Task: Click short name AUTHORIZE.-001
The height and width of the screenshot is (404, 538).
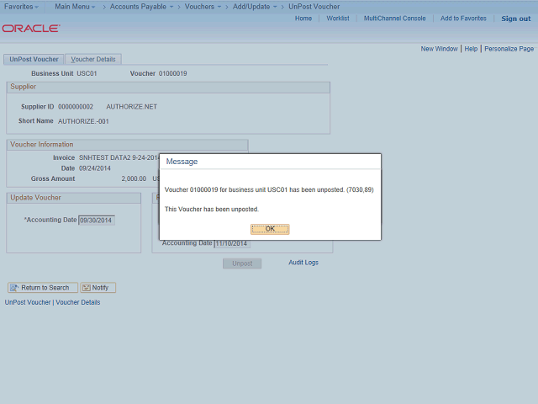Action: [x=83, y=121]
